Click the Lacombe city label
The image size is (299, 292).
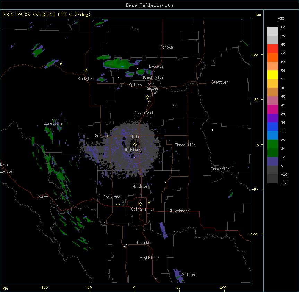156,66
